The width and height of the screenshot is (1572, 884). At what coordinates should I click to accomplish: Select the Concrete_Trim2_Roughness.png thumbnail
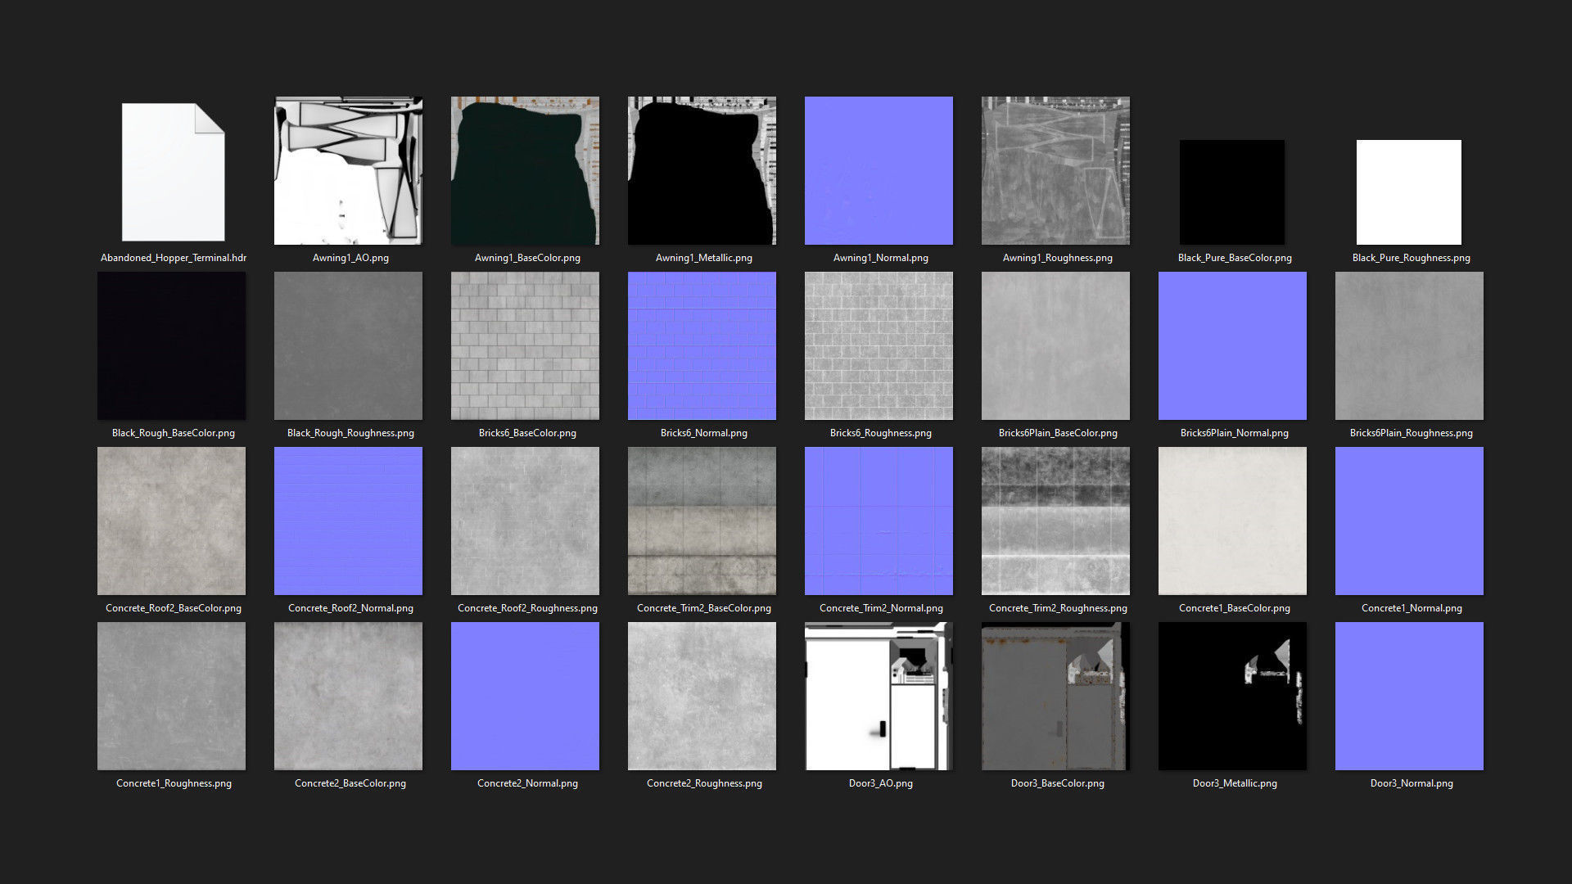(1055, 521)
